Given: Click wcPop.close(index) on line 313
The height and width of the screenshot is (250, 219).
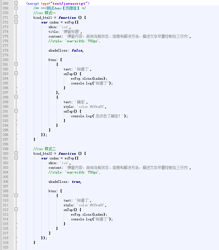Looking at the screenshot, I should click(89, 214).
